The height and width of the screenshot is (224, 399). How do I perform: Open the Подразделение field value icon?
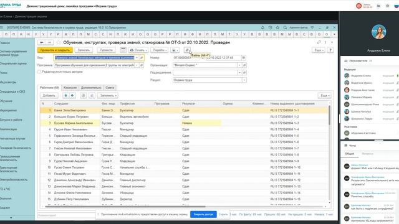coord(244,73)
